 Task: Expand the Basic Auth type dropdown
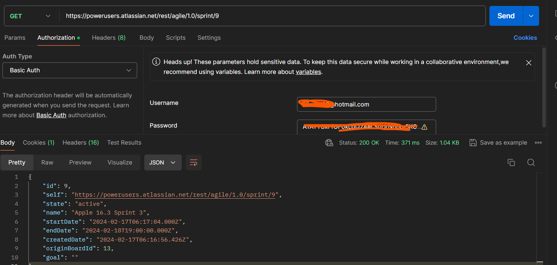coord(70,70)
